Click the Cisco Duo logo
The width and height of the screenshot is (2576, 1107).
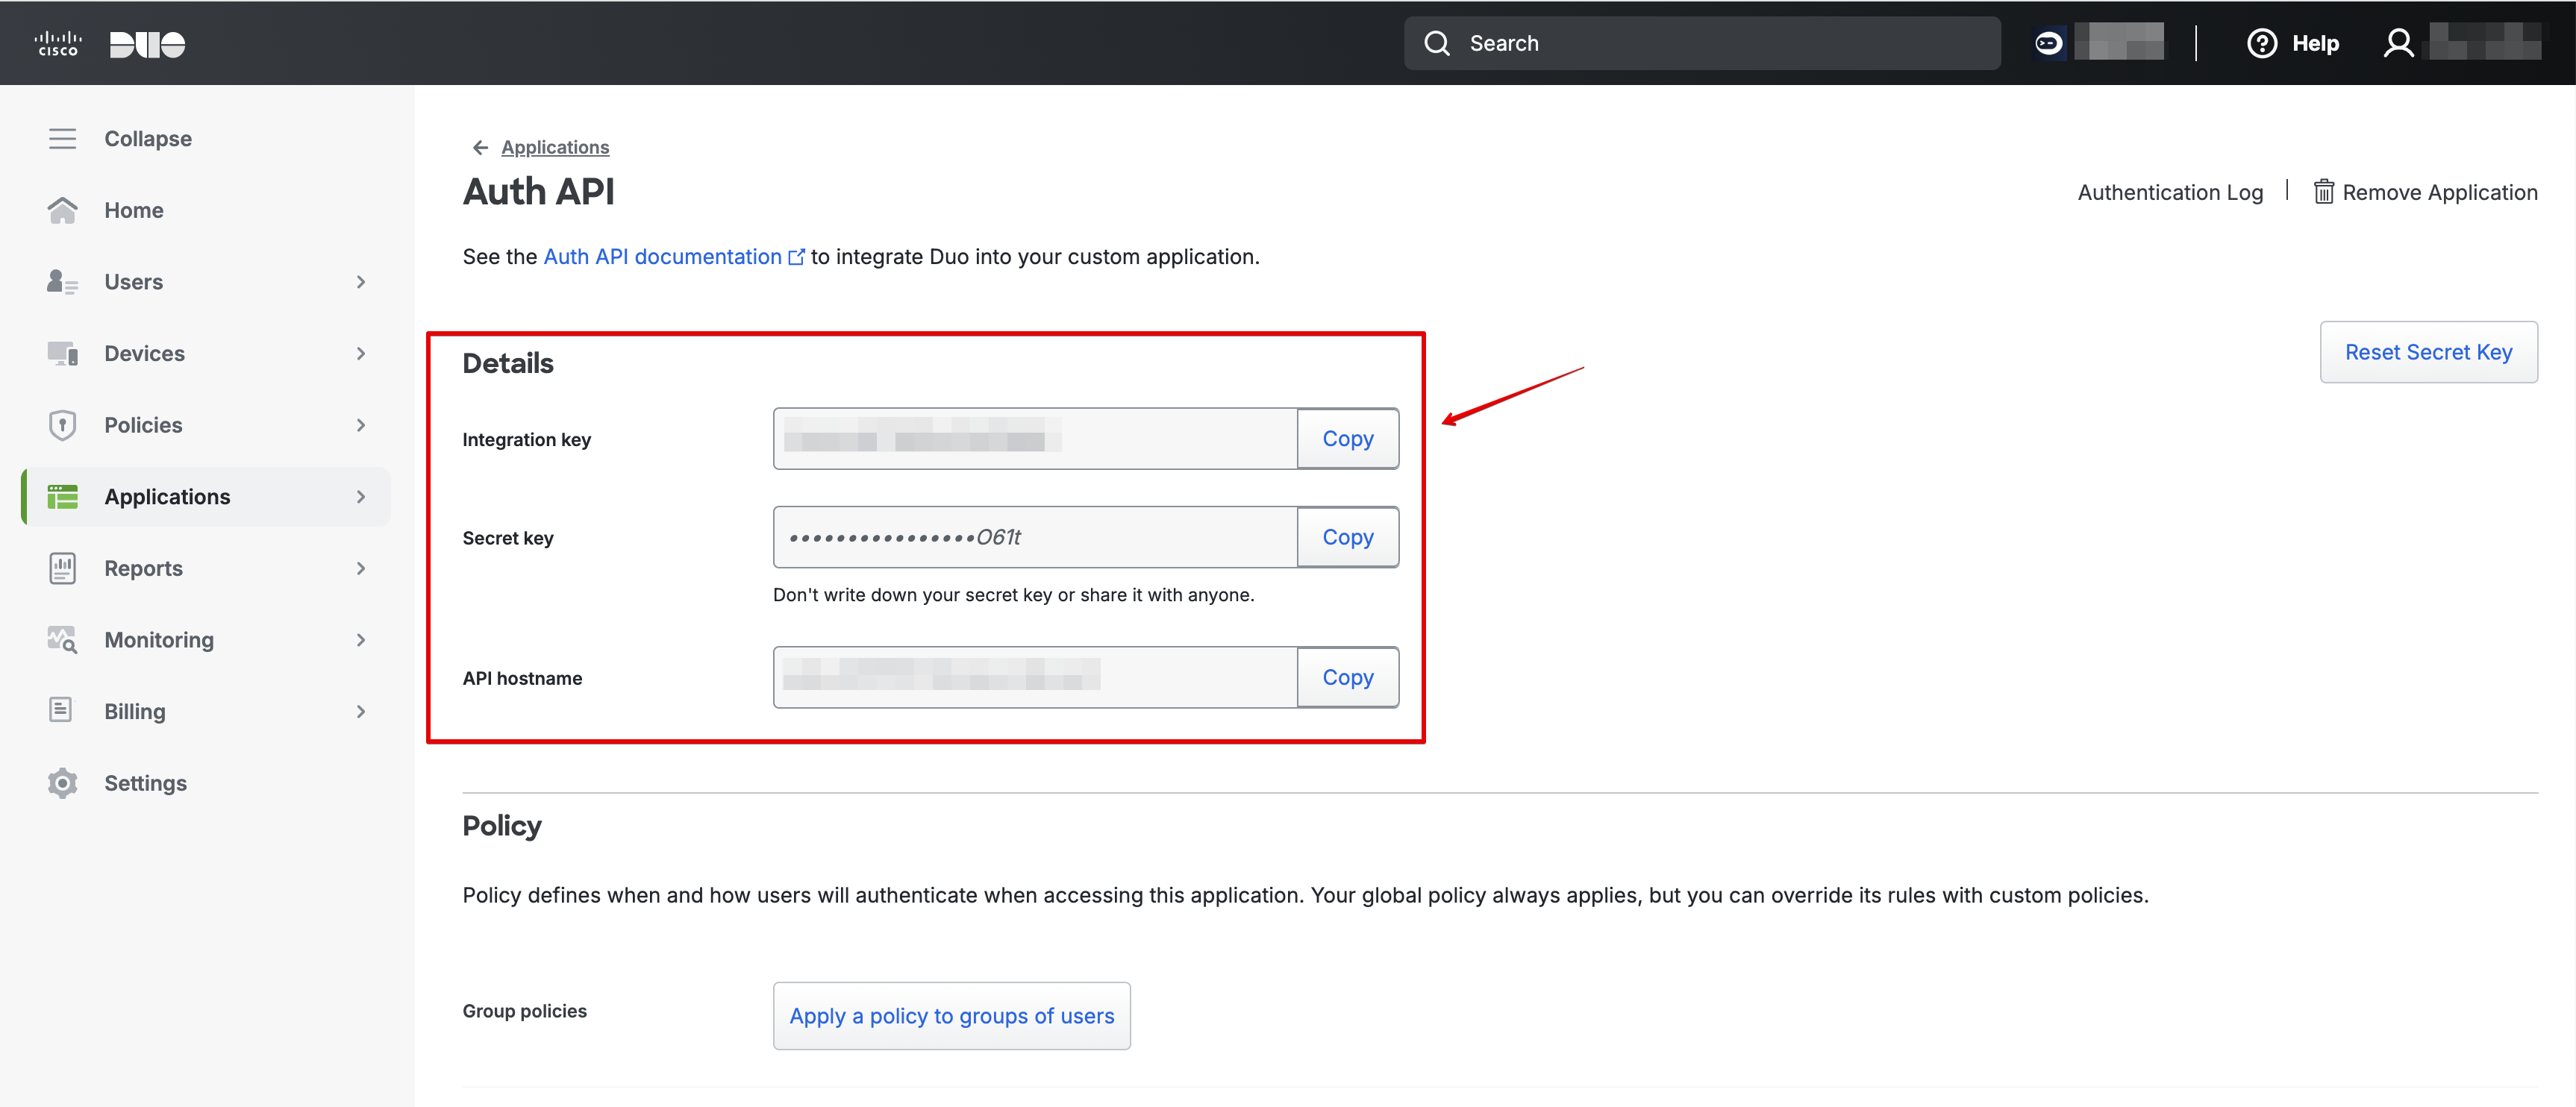pyautogui.click(x=110, y=43)
